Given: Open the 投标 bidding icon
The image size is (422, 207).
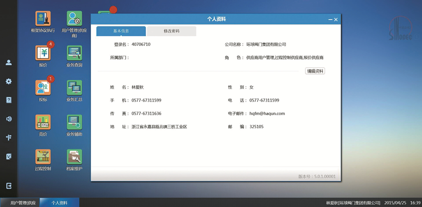Looking at the screenshot, I should tap(43, 87).
